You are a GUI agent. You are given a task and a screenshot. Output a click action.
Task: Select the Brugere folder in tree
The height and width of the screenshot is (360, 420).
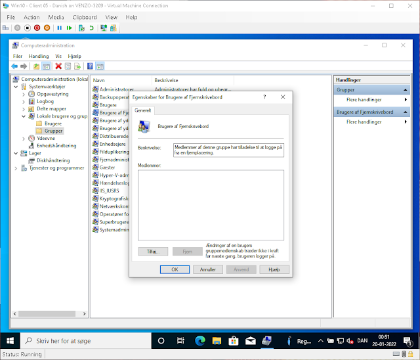click(53, 124)
